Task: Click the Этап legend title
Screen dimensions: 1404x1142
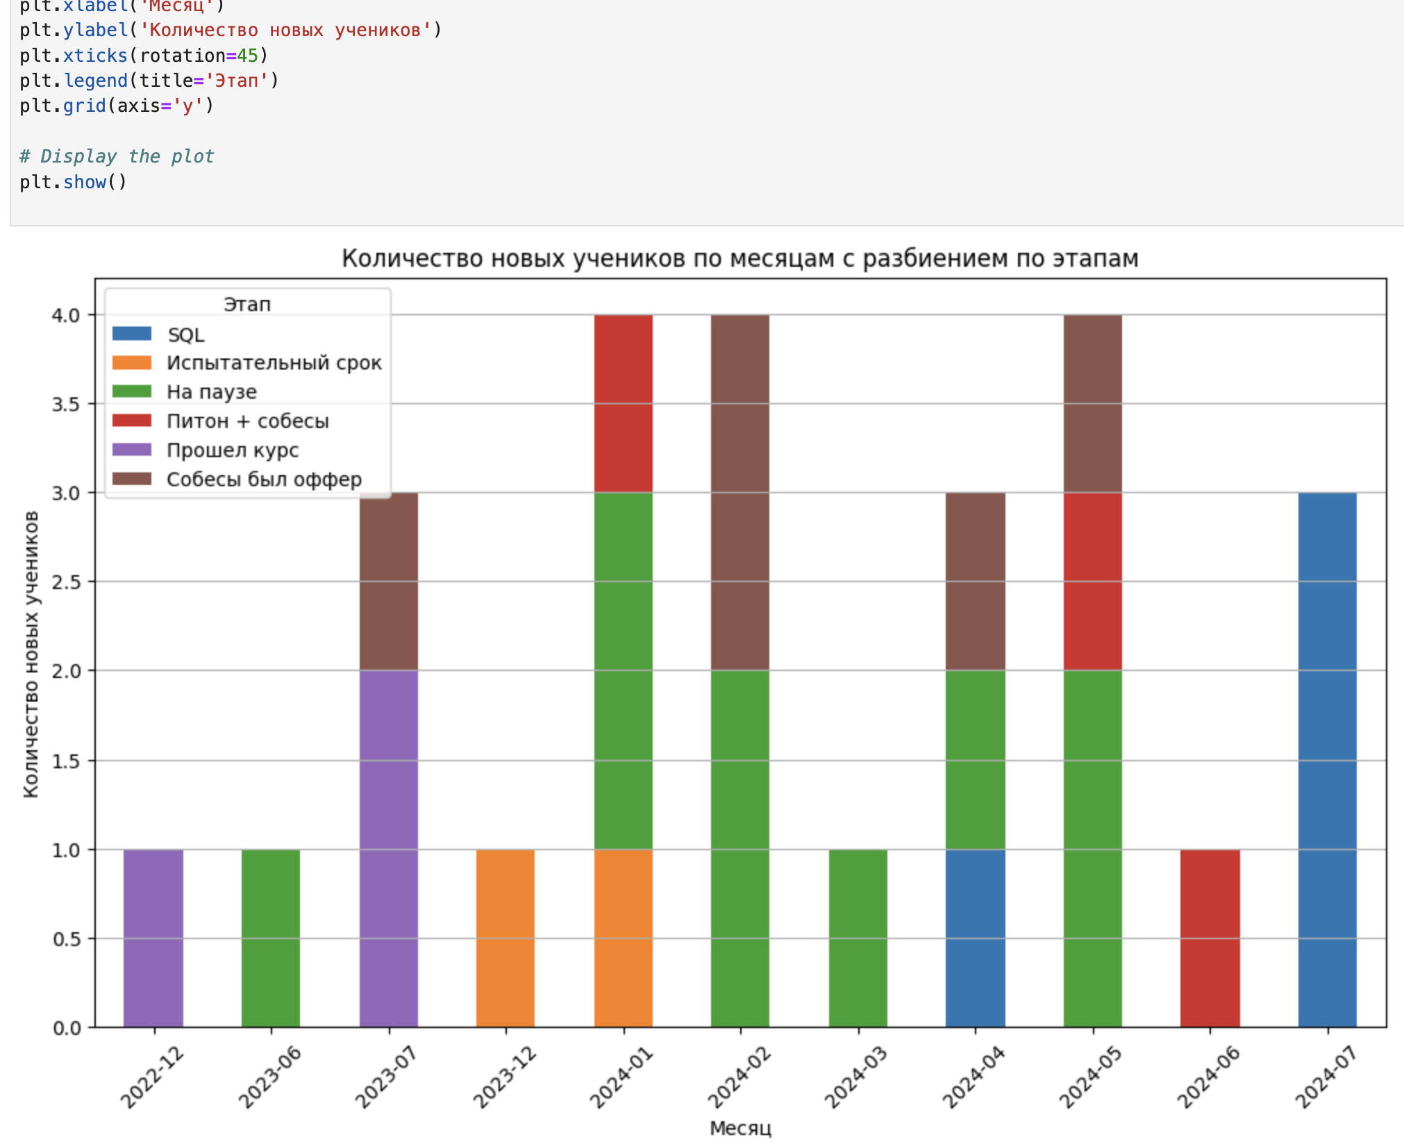Action: coord(247,304)
